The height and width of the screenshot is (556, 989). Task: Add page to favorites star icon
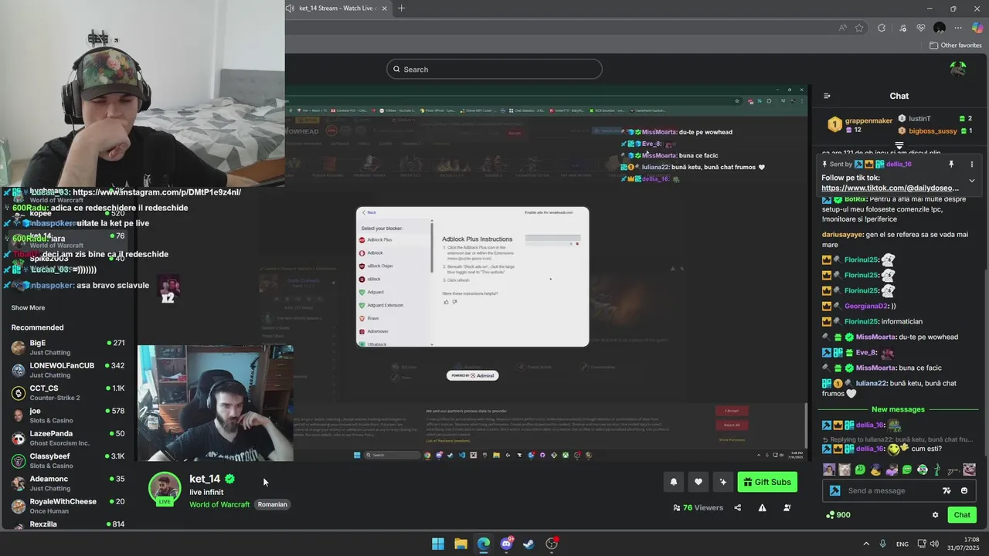coord(859,28)
